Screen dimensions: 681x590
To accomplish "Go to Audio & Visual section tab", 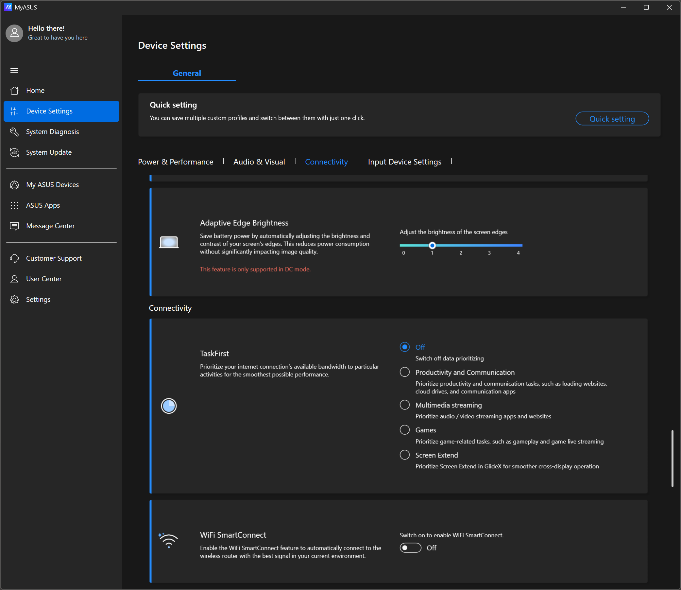I will [259, 162].
